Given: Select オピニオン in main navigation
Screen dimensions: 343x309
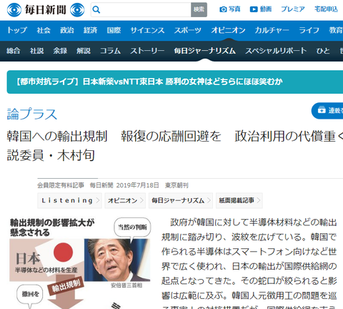Looking at the screenshot, I should (228, 30).
